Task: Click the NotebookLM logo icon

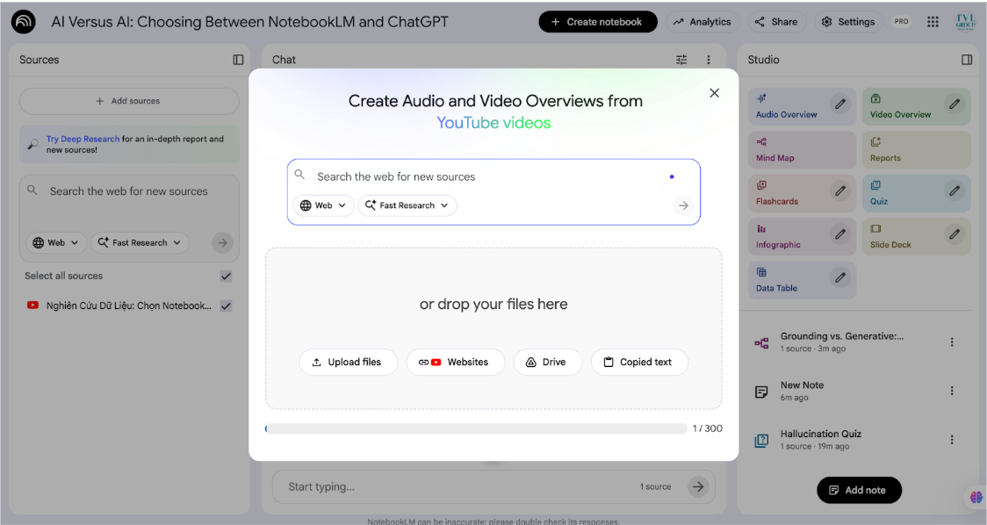Action: point(24,22)
